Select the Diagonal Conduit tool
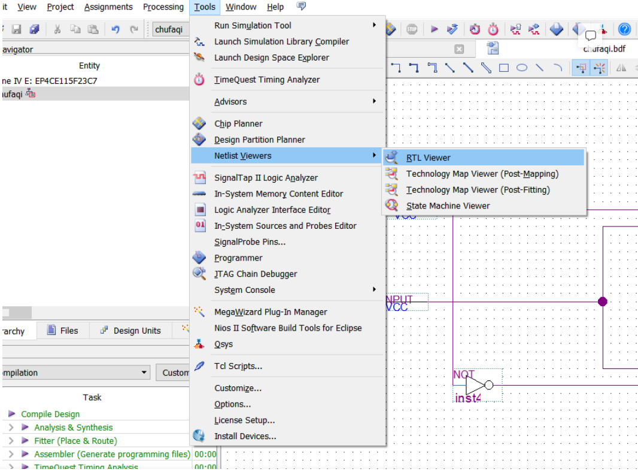The height and width of the screenshot is (475, 638). 486,68
